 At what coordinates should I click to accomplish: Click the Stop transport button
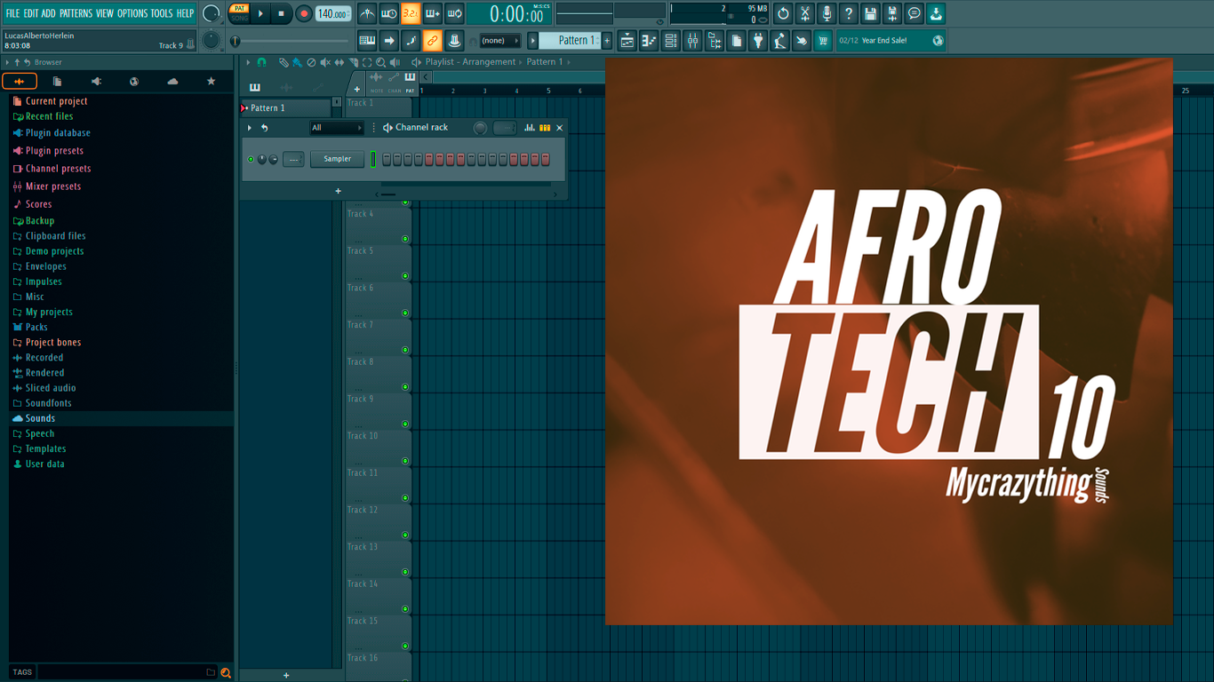point(282,13)
